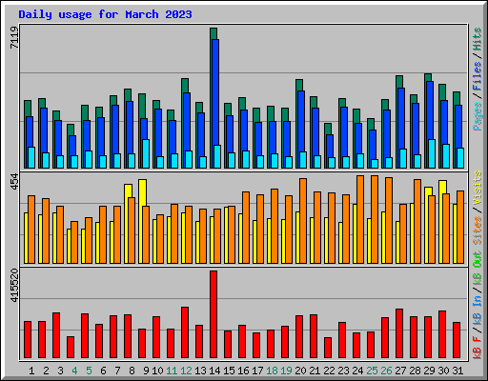Click the cyan Pages bar for day 1
The image size is (488, 381).
pyautogui.click(x=31, y=157)
